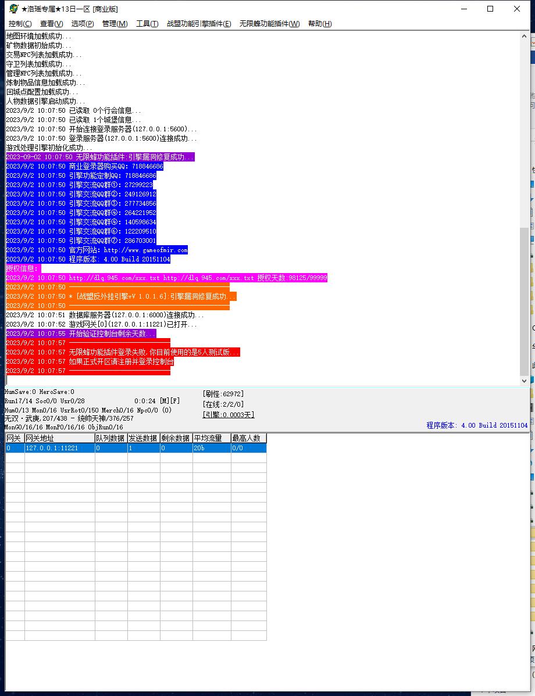
Task: Click the 引擎交流QQ群①: 27299223 line
Action: (79, 185)
